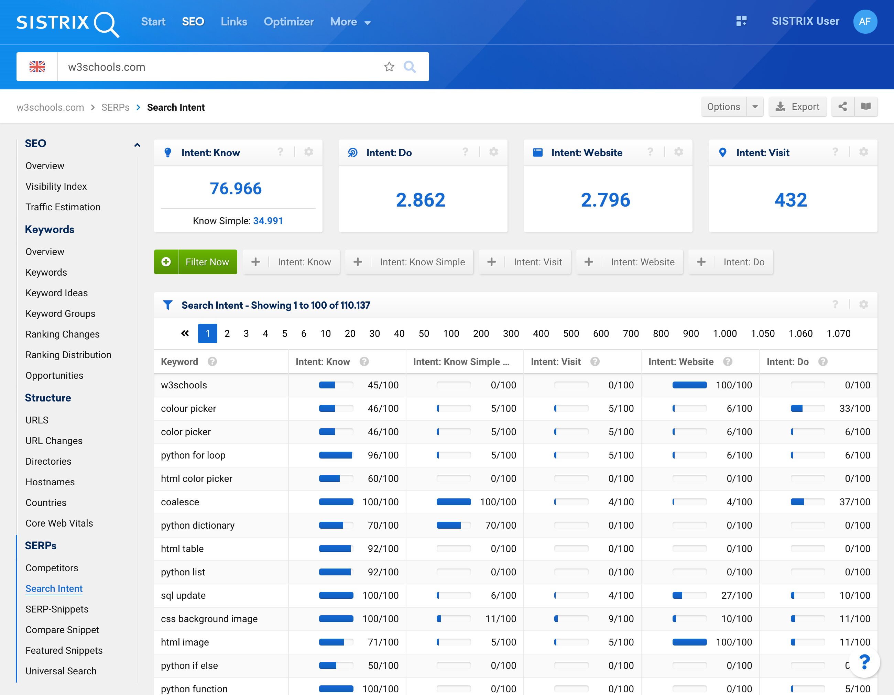Click help icon beside Intent: Know column
The height and width of the screenshot is (695, 894).
pos(364,361)
